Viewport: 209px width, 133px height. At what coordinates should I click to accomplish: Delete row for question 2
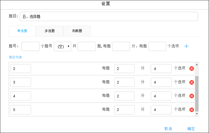[x=192, y=68]
